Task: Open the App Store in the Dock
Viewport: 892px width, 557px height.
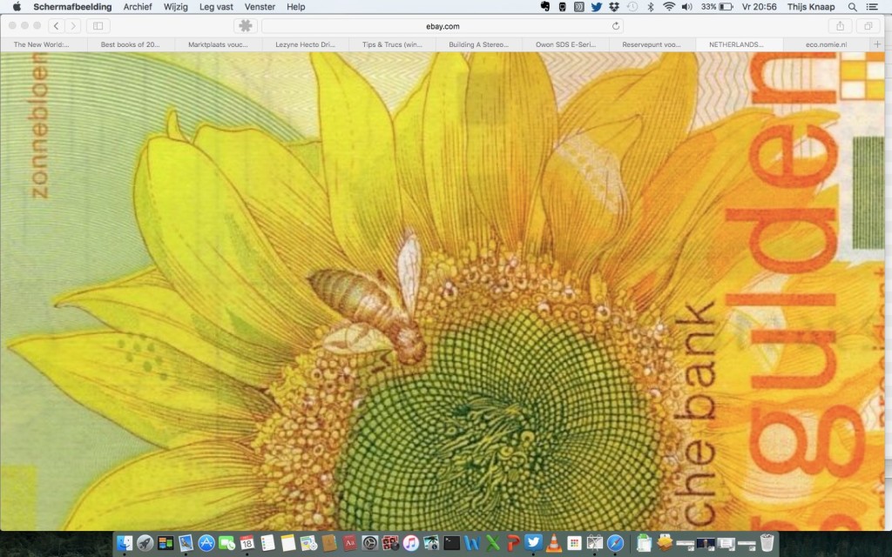Action: coord(206,543)
